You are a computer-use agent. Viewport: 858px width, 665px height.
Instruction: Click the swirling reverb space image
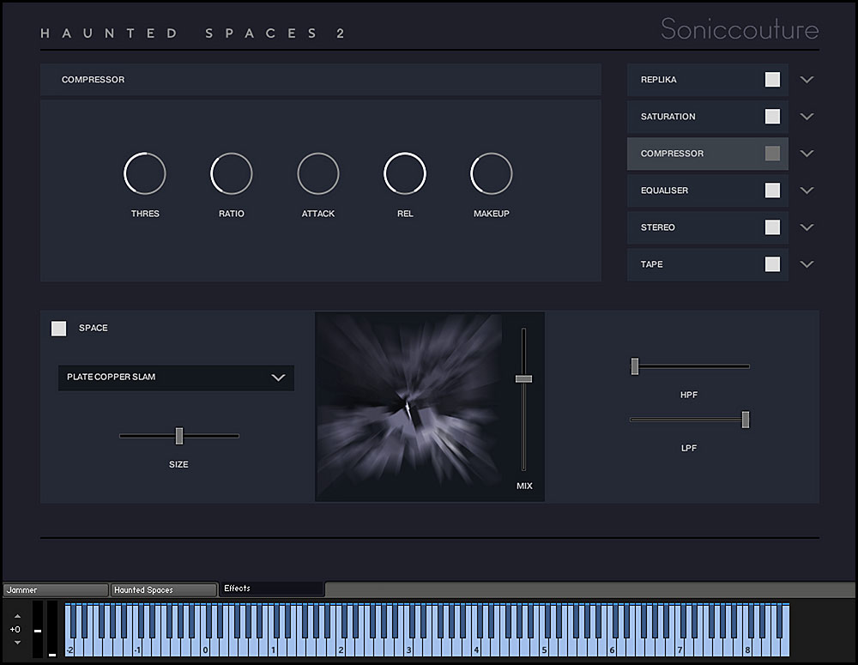pos(409,400)
